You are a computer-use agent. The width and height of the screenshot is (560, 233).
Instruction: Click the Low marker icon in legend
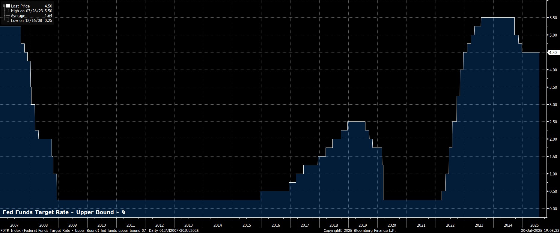point(8,20)
